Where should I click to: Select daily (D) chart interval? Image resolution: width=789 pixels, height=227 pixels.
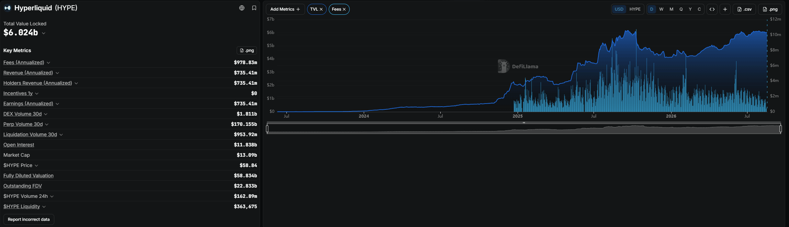(652, 9)
